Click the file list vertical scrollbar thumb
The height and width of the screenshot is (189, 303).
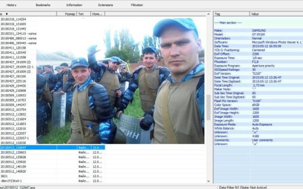[208, 107]
